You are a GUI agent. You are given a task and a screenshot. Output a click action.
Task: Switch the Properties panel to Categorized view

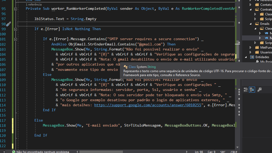pos(246,90)
